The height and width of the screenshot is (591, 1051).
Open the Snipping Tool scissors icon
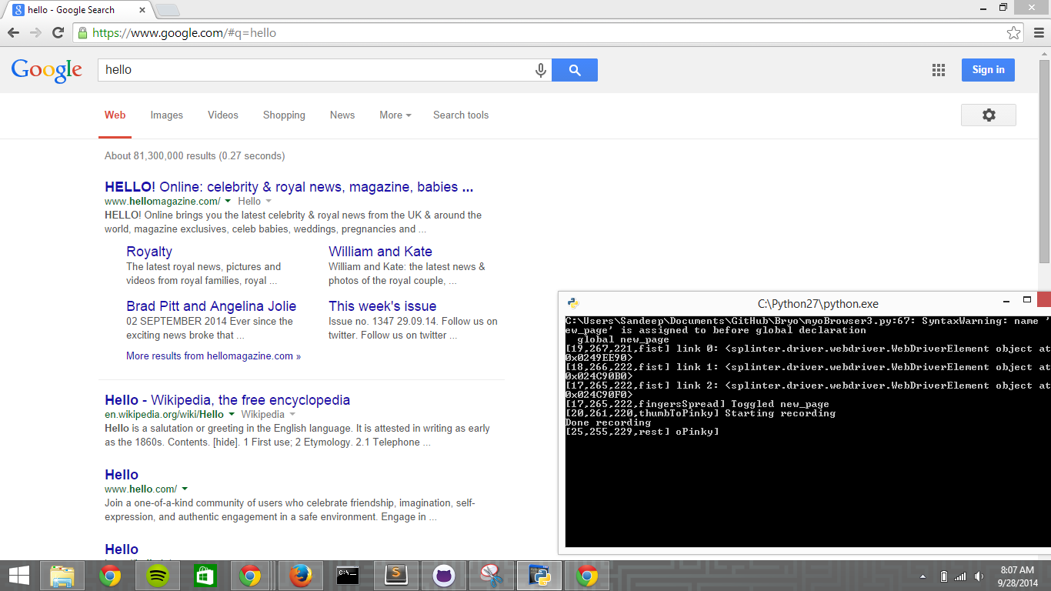click(x=491, y=576)
